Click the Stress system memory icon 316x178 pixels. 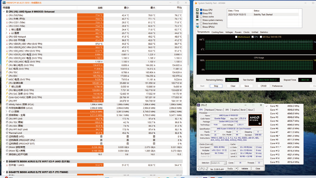(197, 20)
